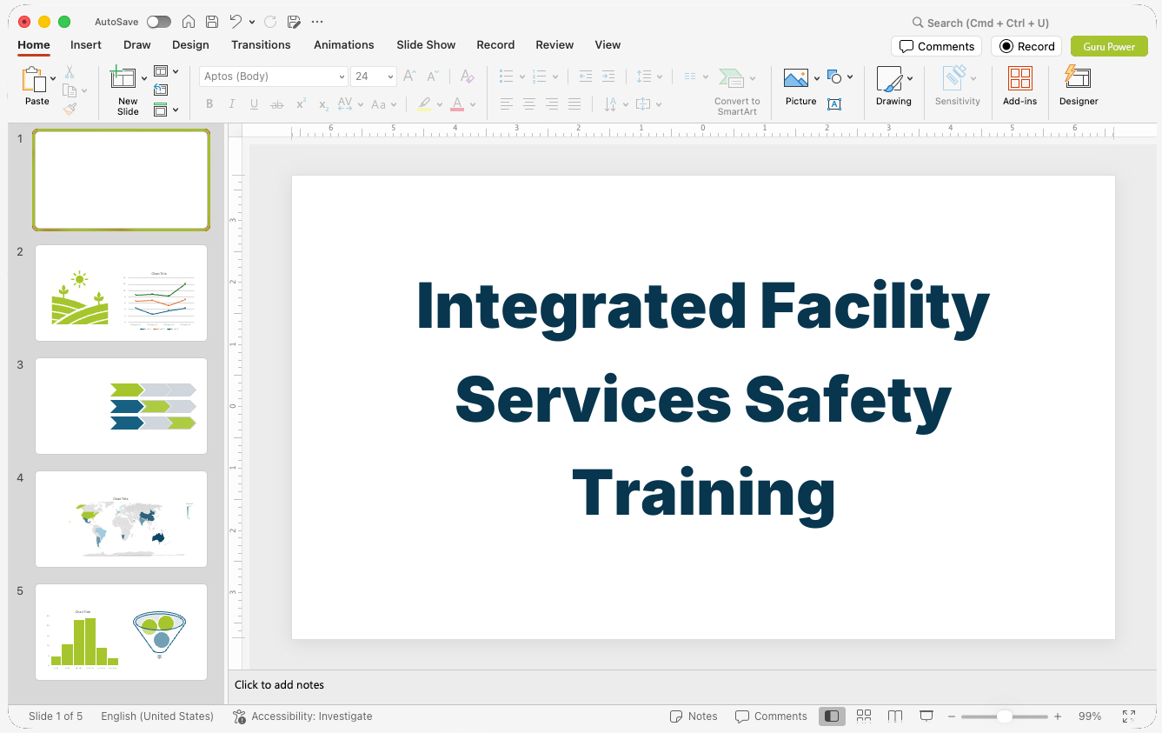The width and height of the screenshot is (1162, 733).
Task: Click the text highlight color swatch
Action: click(x=424, y=104)
